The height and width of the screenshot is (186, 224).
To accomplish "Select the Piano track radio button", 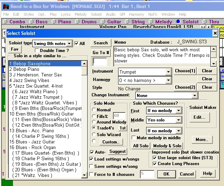I will pyautogui.click(x=54, y=22).
